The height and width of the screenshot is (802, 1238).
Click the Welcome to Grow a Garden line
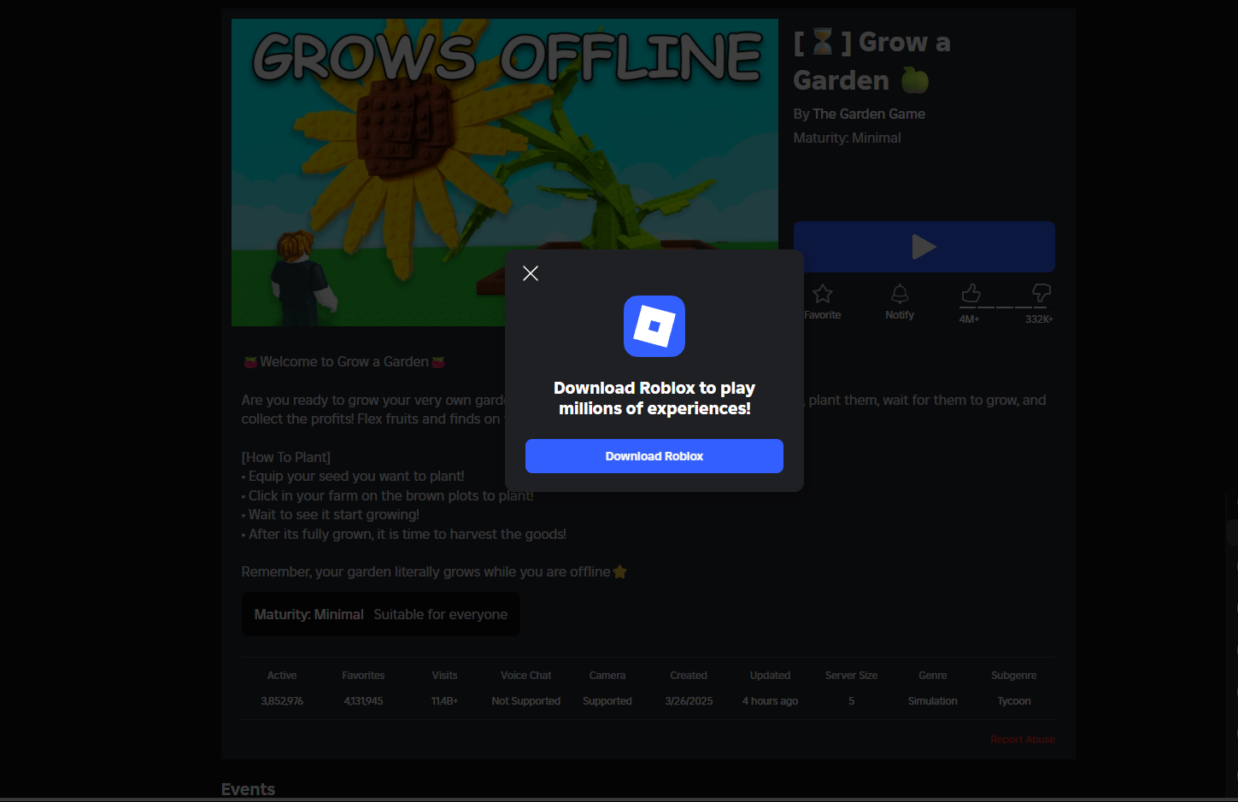pyautogui.click(x=344, y=362)
